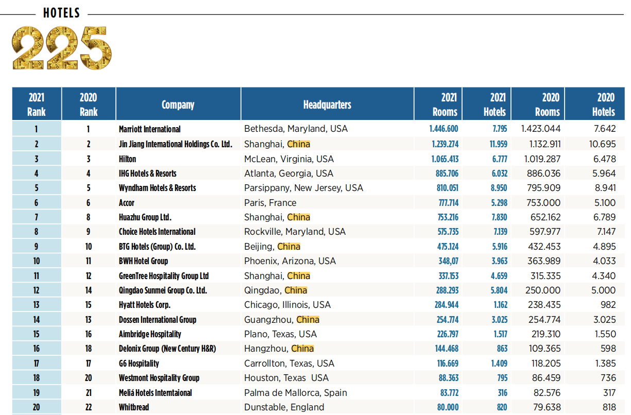Select G6 Hospitality
The width and height of the screenshot is (631, 415).
[139, 364]
